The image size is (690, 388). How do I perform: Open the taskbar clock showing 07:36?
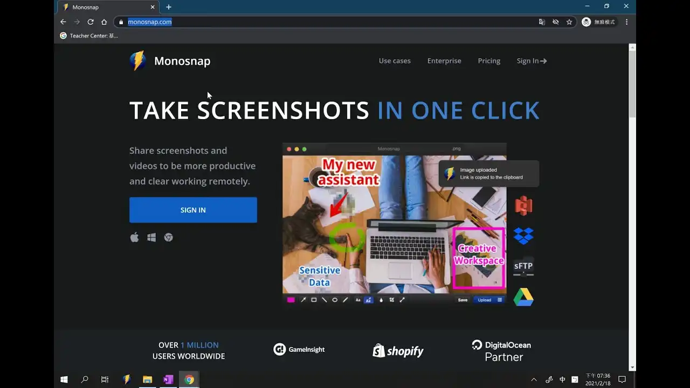click(598, 379)
